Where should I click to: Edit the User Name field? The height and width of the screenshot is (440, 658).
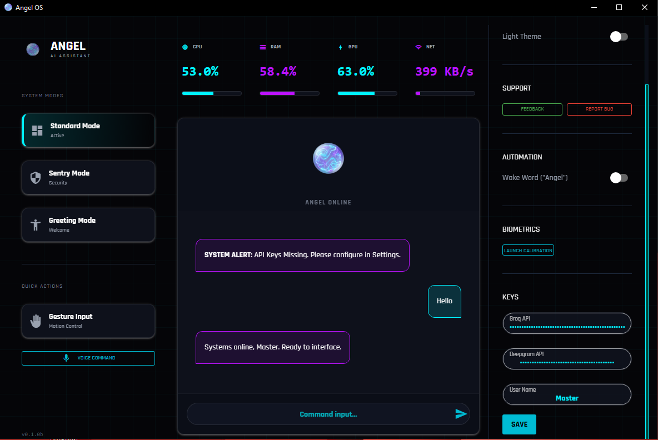pos(567,394)
